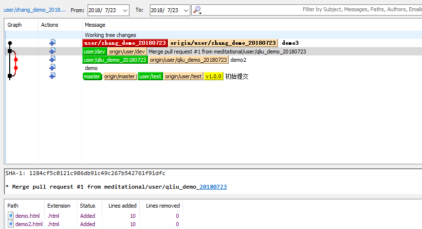Click the yellow v1.0.0 tag label
Image resolution: width=422 pixels, height=229 pixels.
(x=213, y=76)
